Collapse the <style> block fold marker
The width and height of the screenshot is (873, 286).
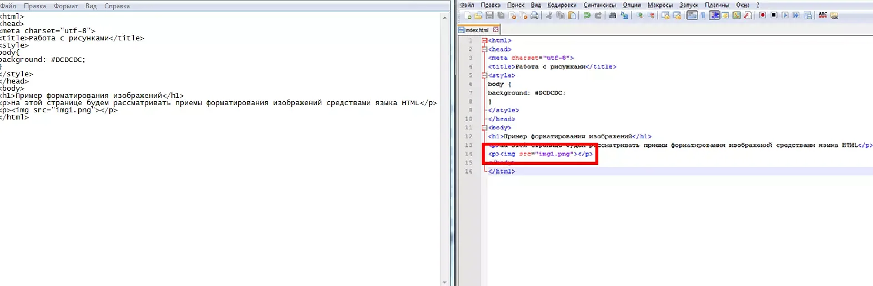point(485,76)
